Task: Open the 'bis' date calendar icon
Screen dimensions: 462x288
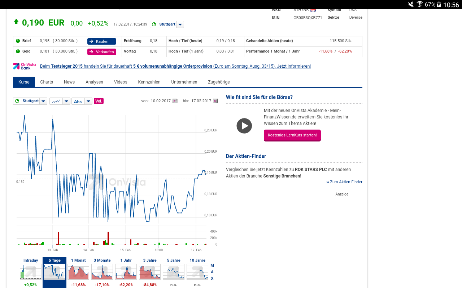Action: click(x=215, y=101)
